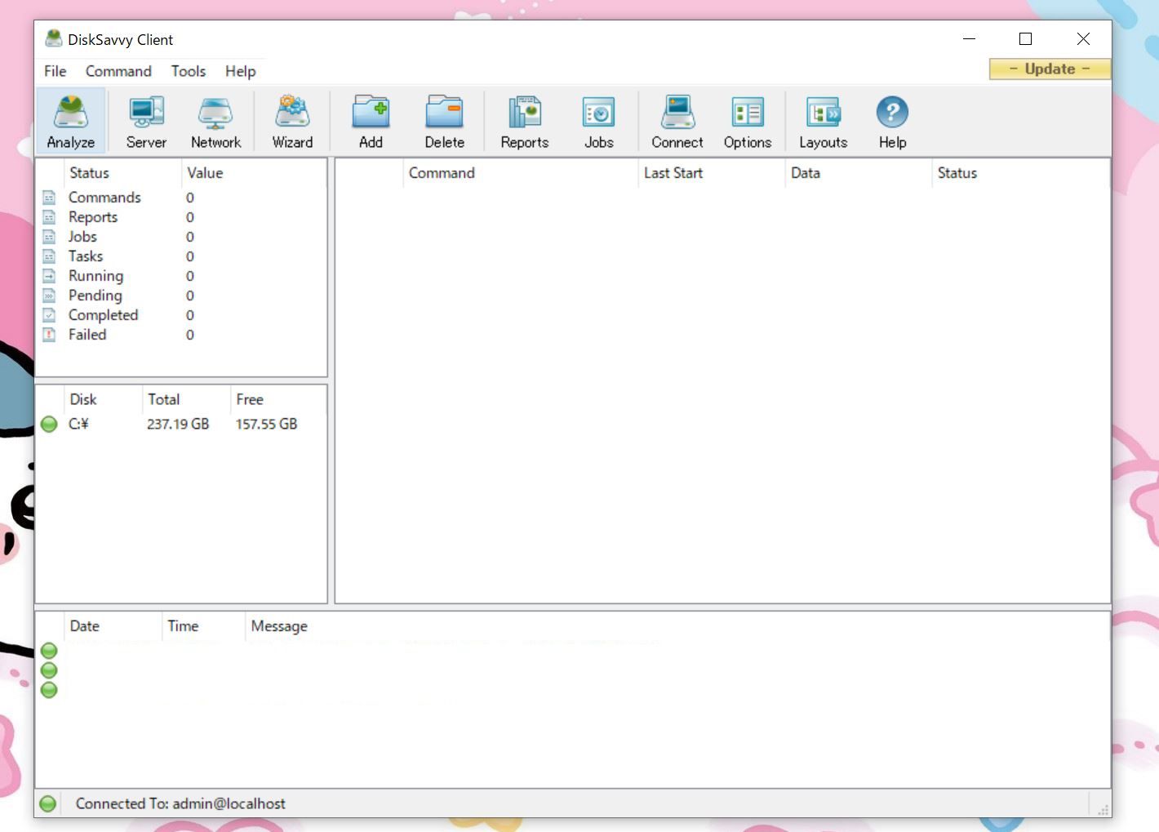Open the File menu

click(55, 71)
